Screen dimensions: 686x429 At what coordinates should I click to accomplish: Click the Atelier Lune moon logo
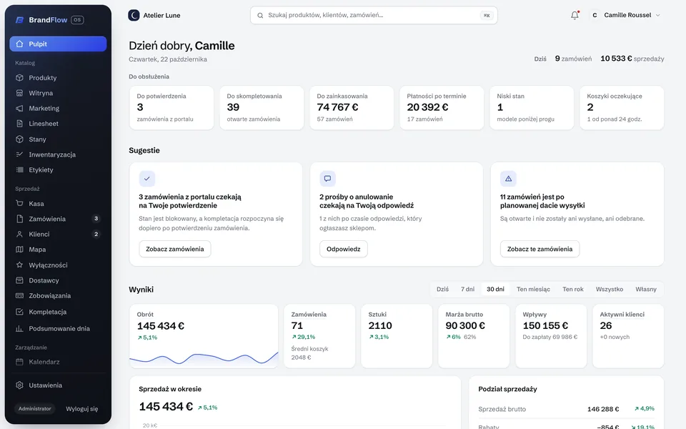pyautogui.click(x=134, y=15)
